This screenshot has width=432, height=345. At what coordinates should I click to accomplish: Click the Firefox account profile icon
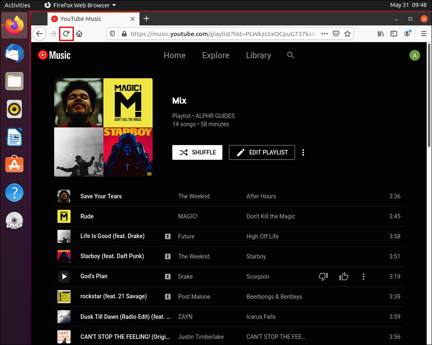(x=407, y=34)
